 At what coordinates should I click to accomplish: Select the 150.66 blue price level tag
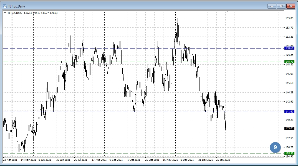[289, 48]
